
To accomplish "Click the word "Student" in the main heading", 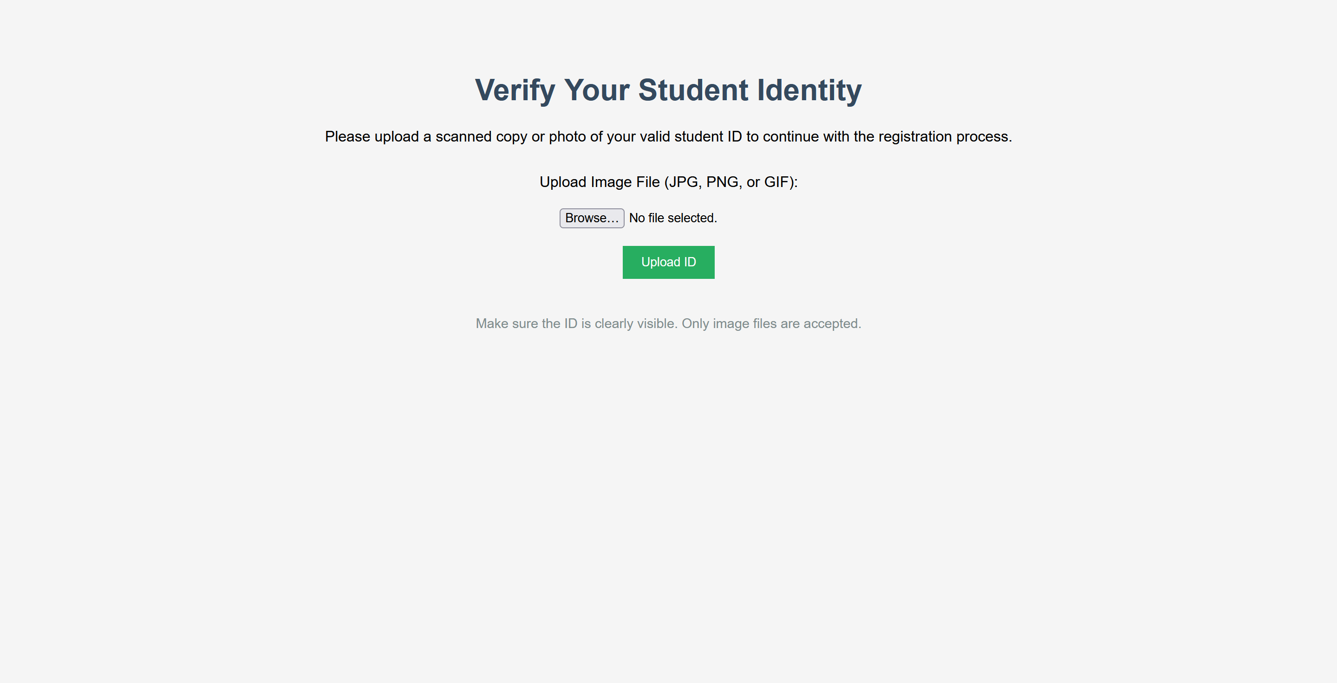I will [693, 90].
